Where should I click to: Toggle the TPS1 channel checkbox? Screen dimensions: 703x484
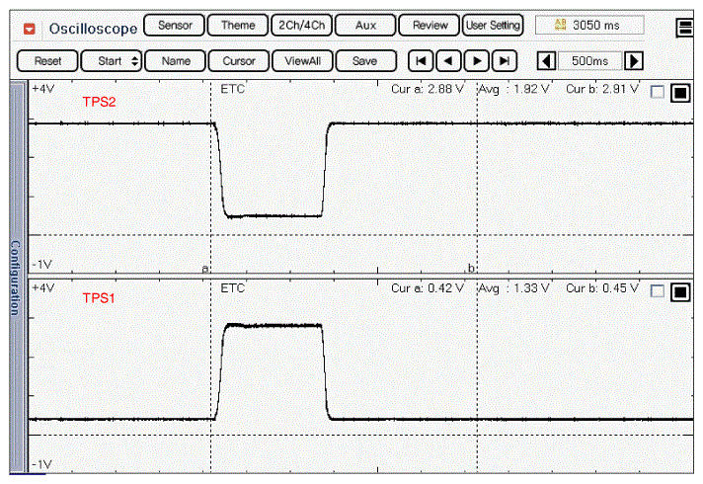click(658, 292)
